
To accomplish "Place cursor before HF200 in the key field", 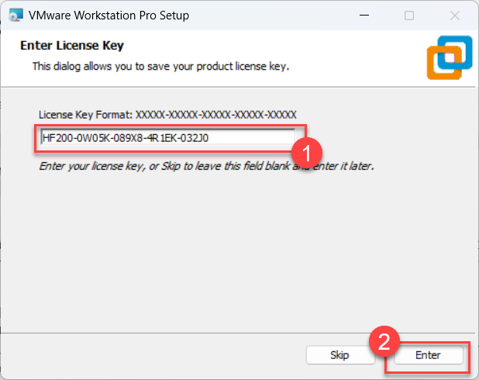I will [x=43, y=138].
